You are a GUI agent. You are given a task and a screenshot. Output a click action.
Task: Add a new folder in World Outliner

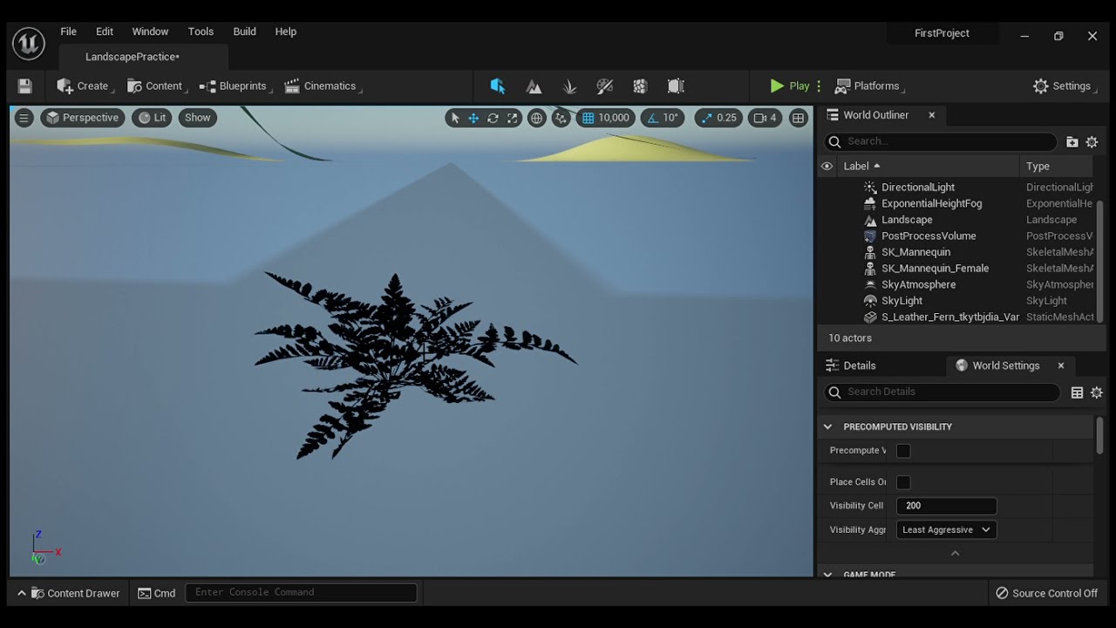[1072, 141]
